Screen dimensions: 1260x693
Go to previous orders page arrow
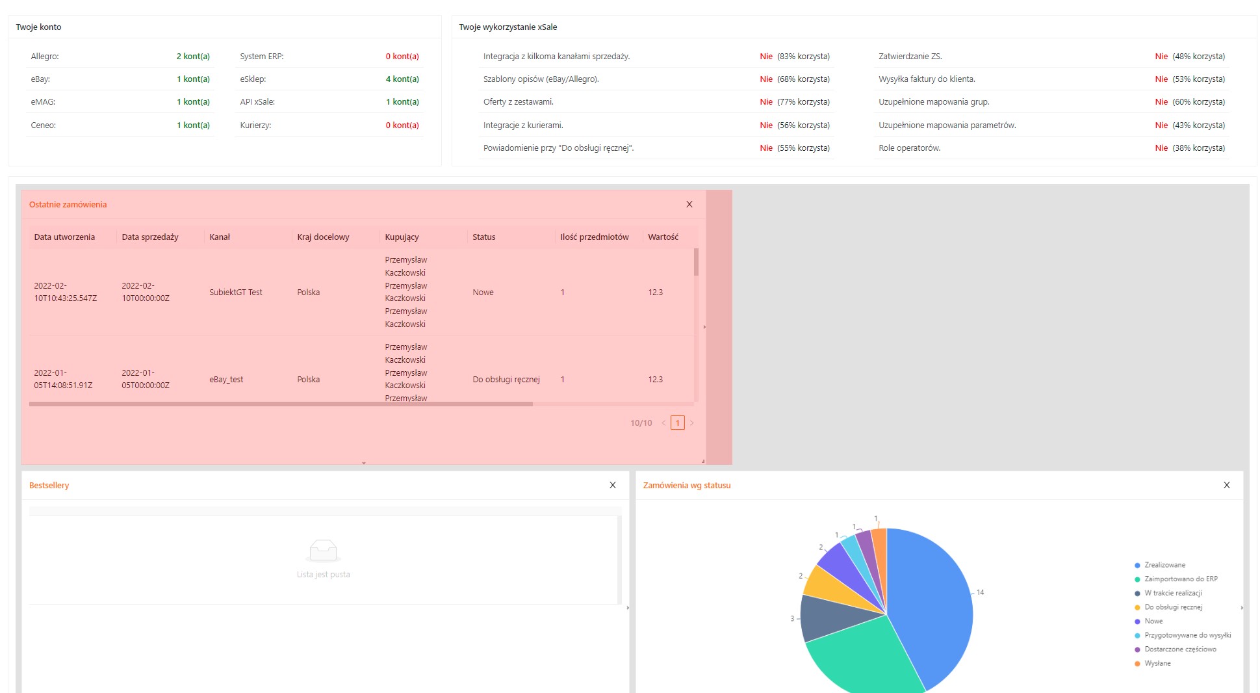(663, 423)
